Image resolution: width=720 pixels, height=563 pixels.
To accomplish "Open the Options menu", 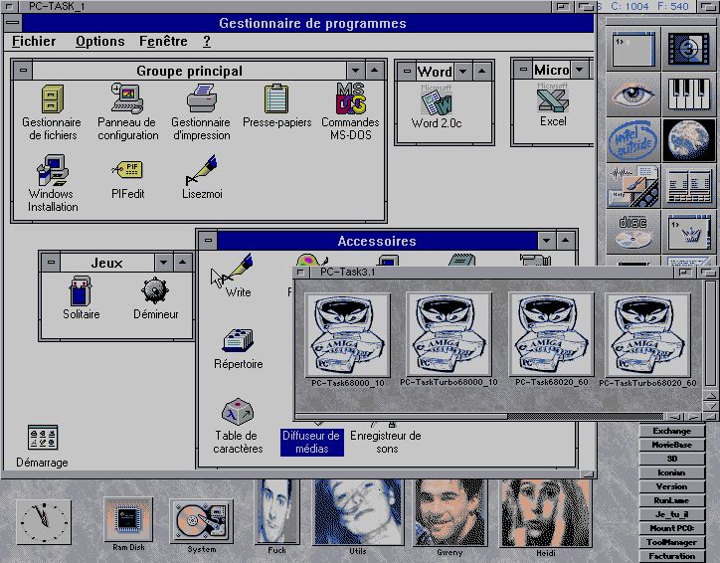I will pyautogui.click(x=100, y=42).
